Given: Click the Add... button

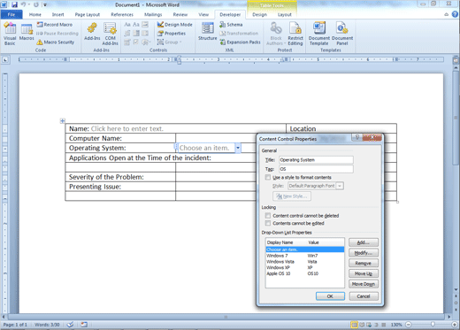Looking at the screenshot, I should (364, 242).
